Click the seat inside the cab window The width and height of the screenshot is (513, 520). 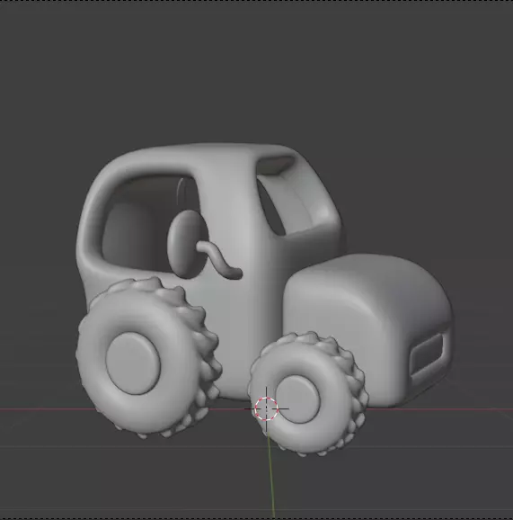[x=131, y=234]
